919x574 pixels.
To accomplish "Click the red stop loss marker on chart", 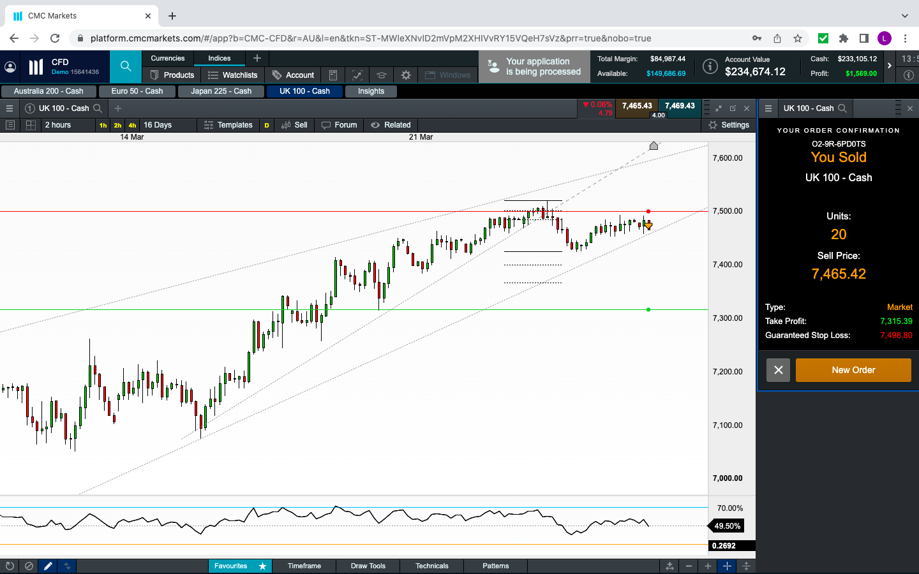I will pyautogui.click(x=648, y=211).
